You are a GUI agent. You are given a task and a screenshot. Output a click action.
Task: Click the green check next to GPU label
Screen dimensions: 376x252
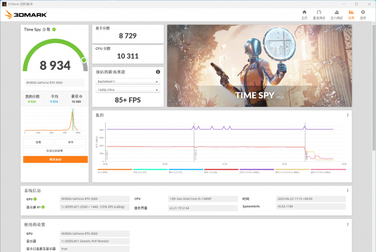[35, 199]
